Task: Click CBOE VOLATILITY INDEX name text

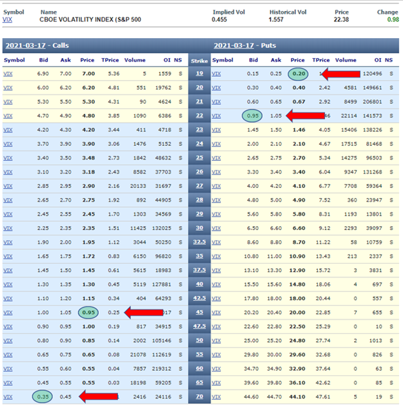Action: 90,20
